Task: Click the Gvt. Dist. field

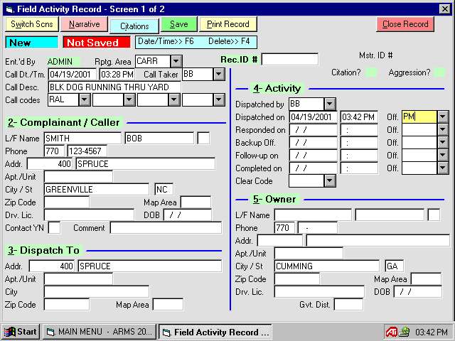Action: pyautogui.click(x=348, y=305)
